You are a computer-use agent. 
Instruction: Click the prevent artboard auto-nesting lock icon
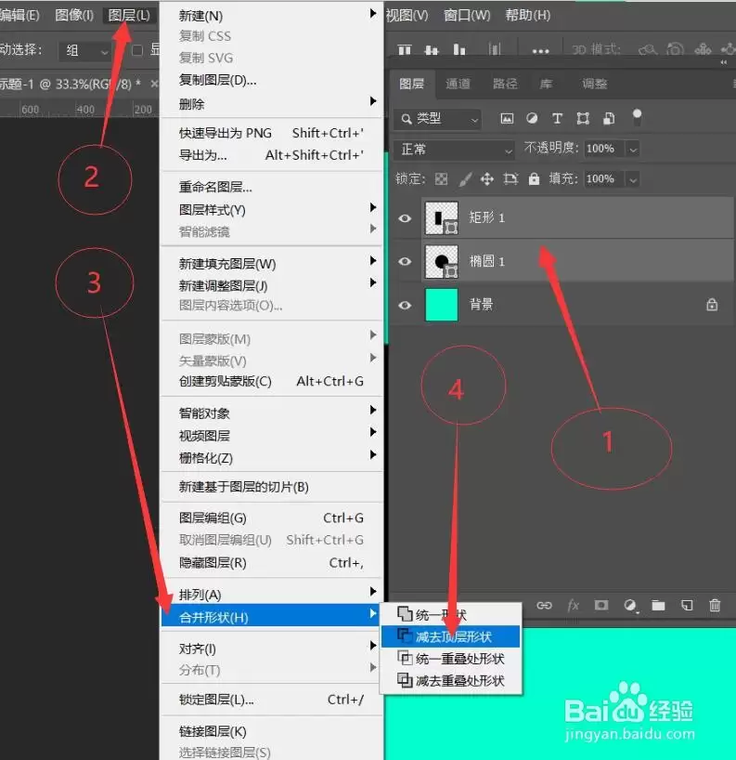pos(510,179)
